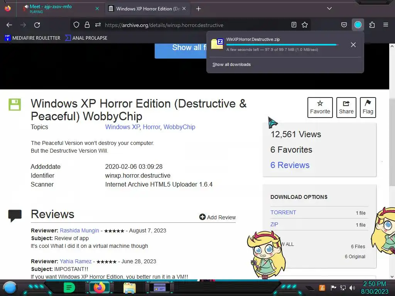This screenshot has height=296, width=395.
Task: Click the forward navigation arrow
Action: 23,25
